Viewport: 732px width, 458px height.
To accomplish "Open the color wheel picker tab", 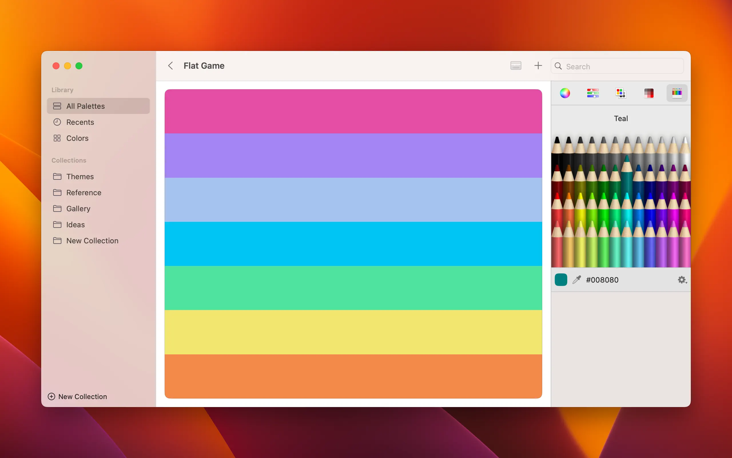I will (x=565, y=93).
